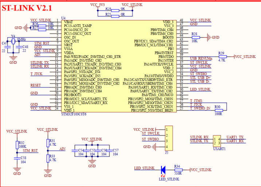This screenshot has width=261, height=187.
Task: Click the UART1_TX net label
Action: [x=235, y=137]
